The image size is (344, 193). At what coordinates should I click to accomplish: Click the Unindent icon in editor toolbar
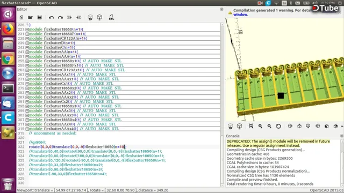click(x=69, y=17)
